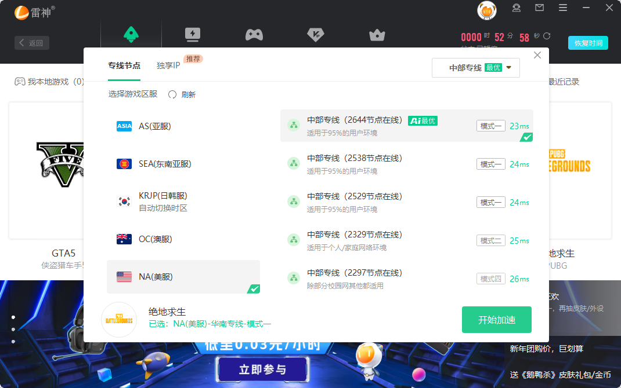Select the 2297节点在线 node

coord(407,279)
